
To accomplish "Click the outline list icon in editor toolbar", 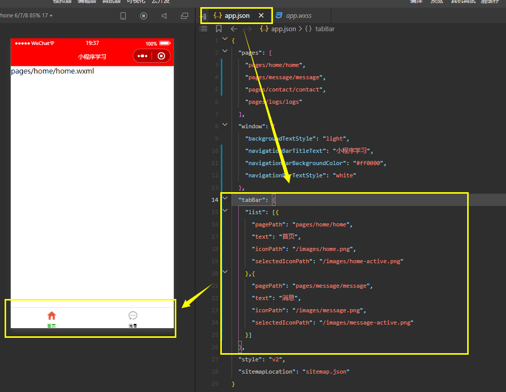I will (x=203, y=29).
